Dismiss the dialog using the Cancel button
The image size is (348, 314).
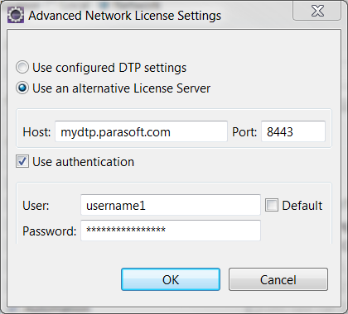pyautogui.click(x=278, y=279)
